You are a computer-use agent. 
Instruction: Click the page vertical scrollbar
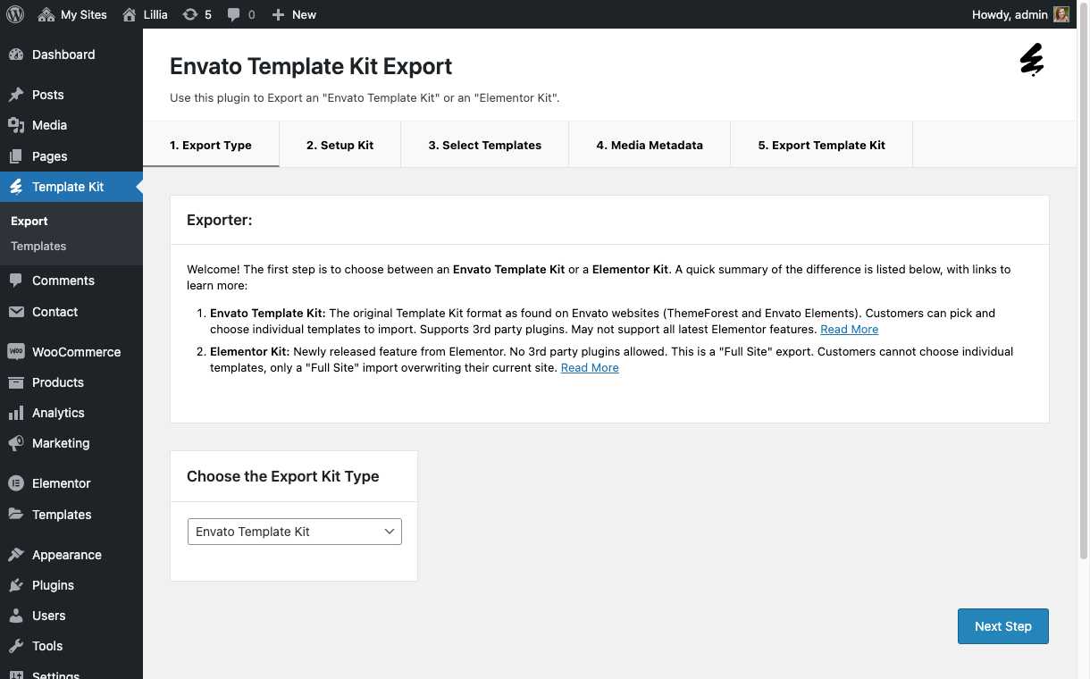(x=1085, y=295)
